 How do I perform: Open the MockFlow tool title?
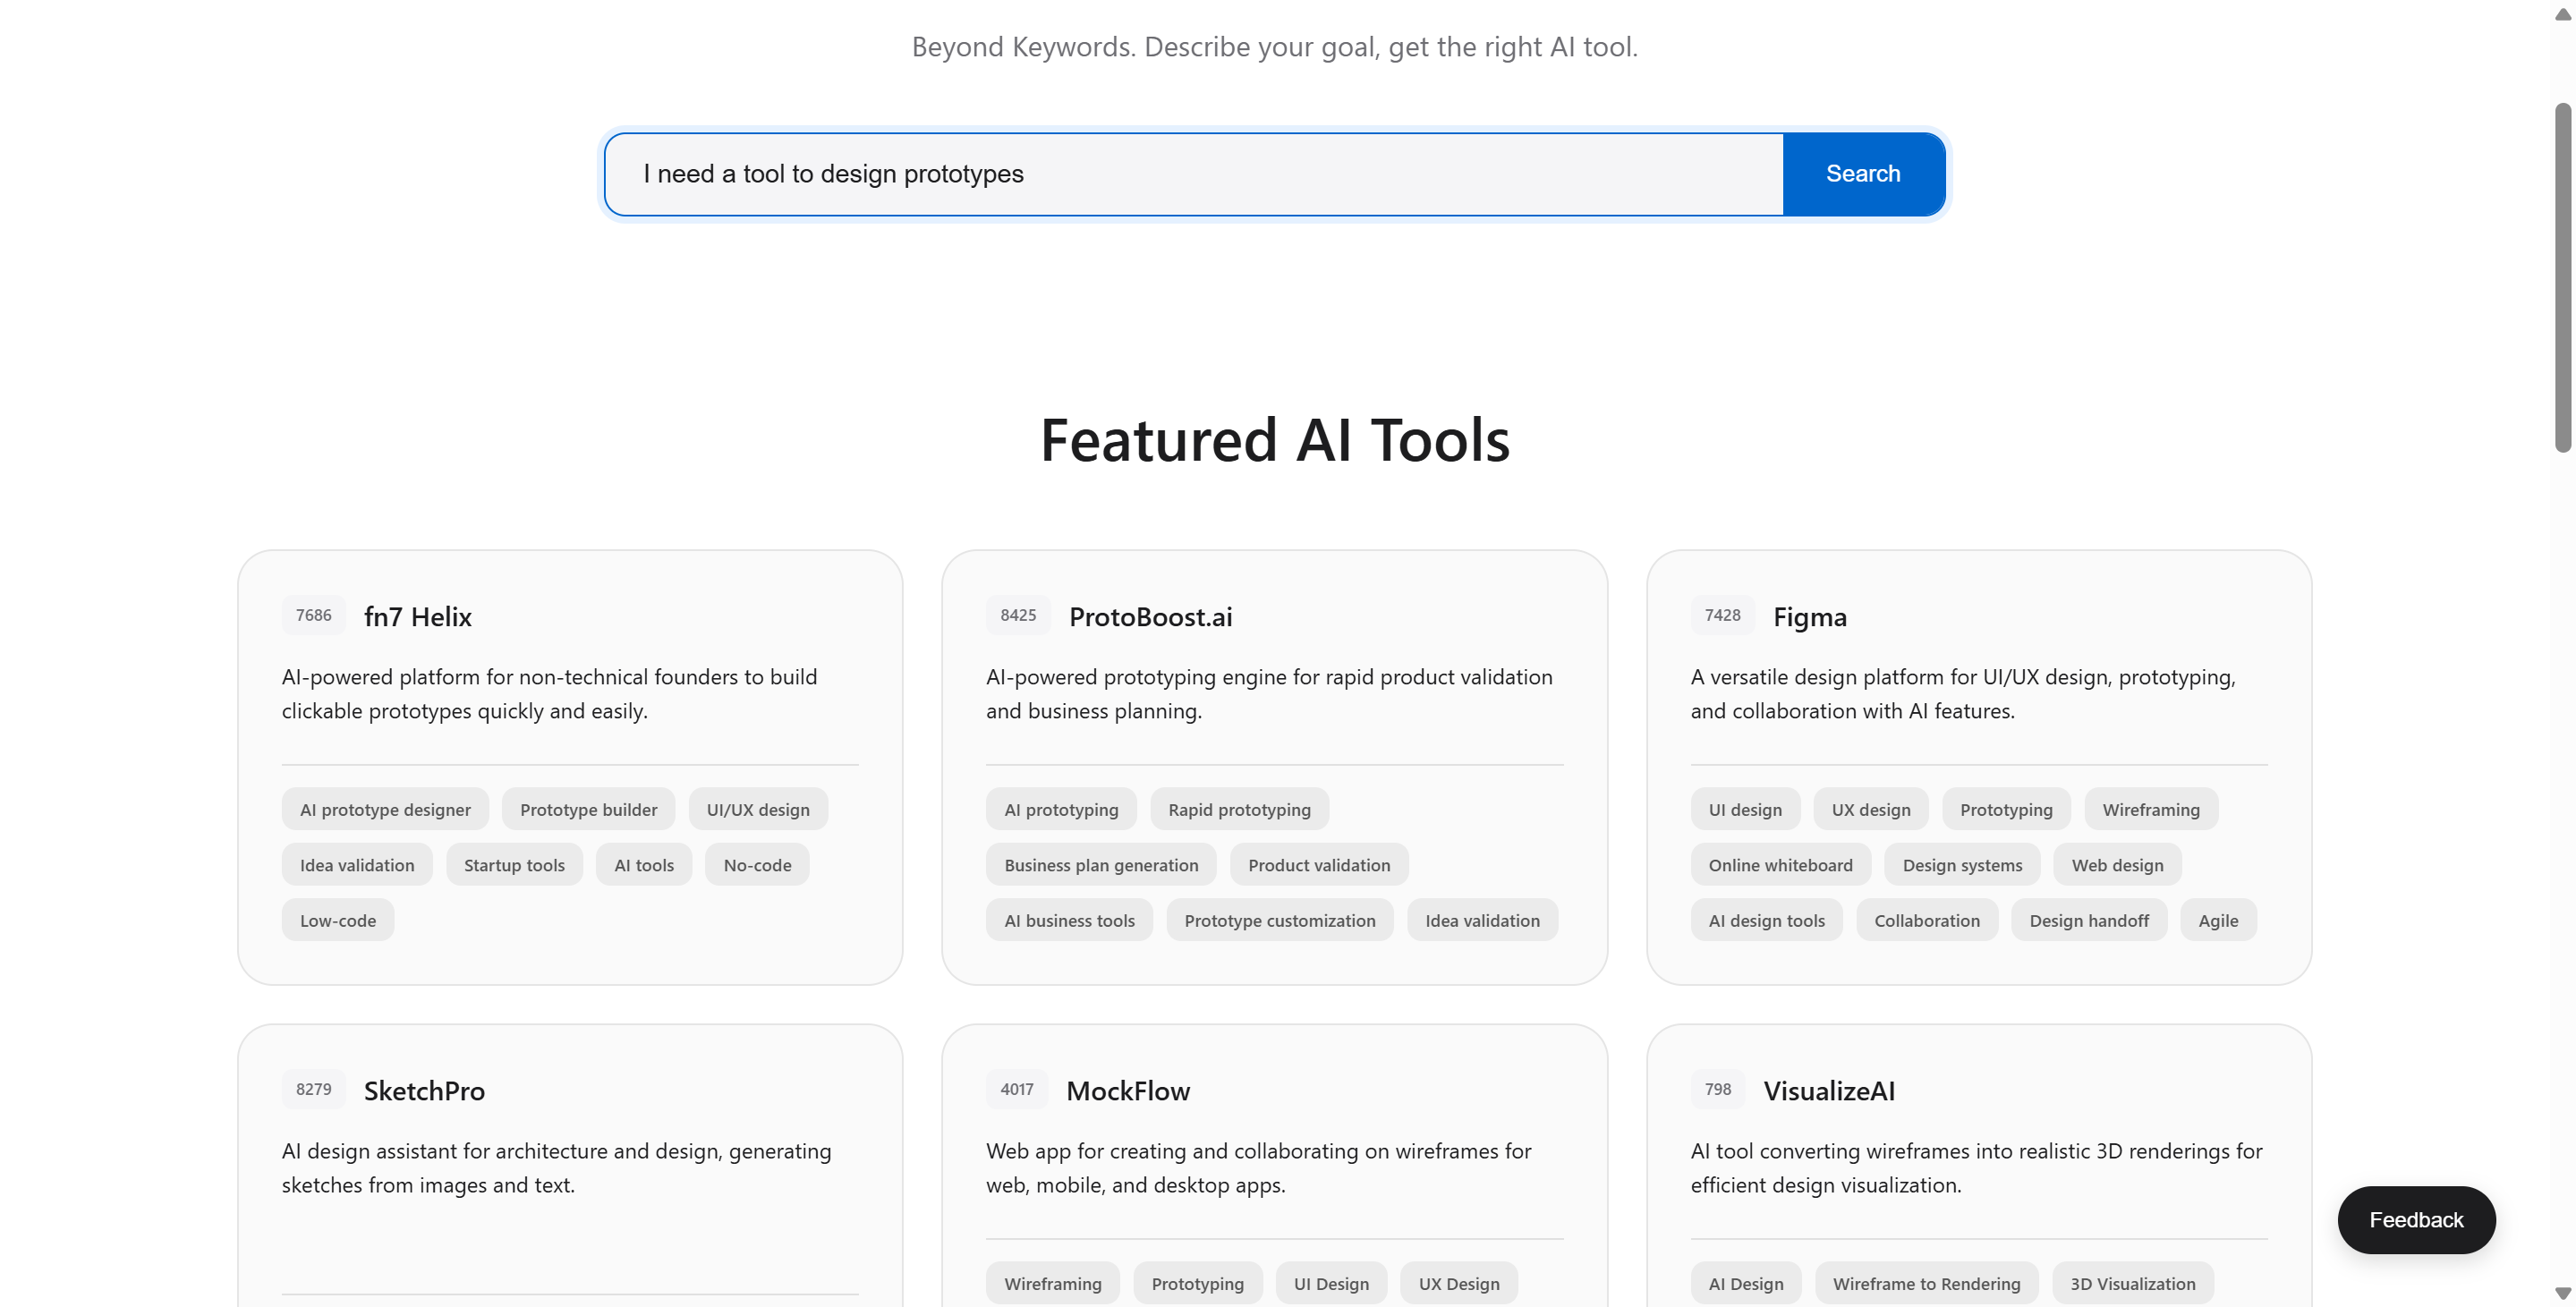(x=1128, y=1090)
